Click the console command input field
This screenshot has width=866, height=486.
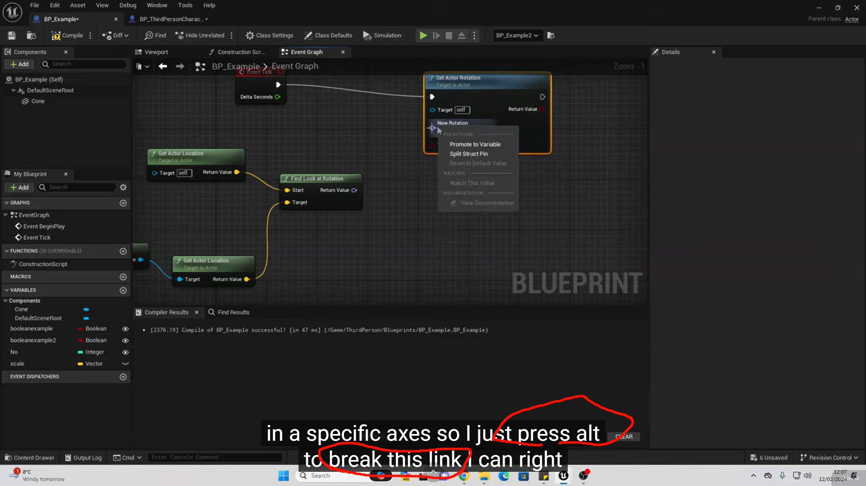215,457
